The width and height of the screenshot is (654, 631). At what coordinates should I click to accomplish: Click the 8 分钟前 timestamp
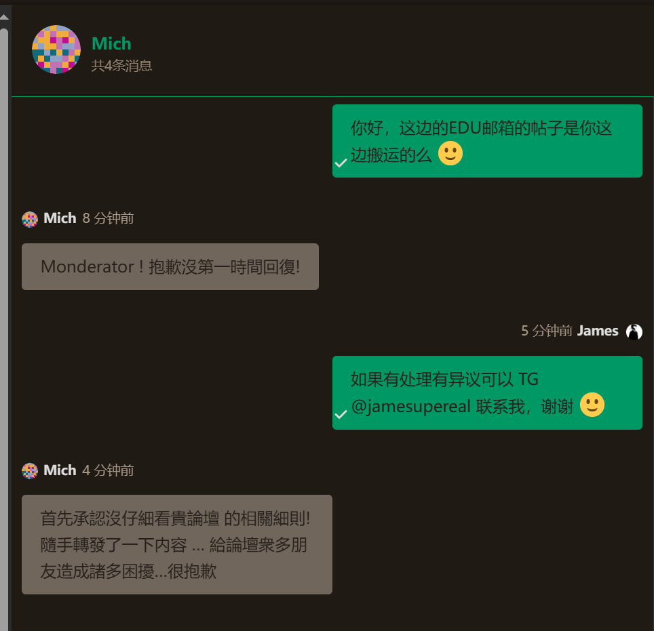tap(108, 218)
